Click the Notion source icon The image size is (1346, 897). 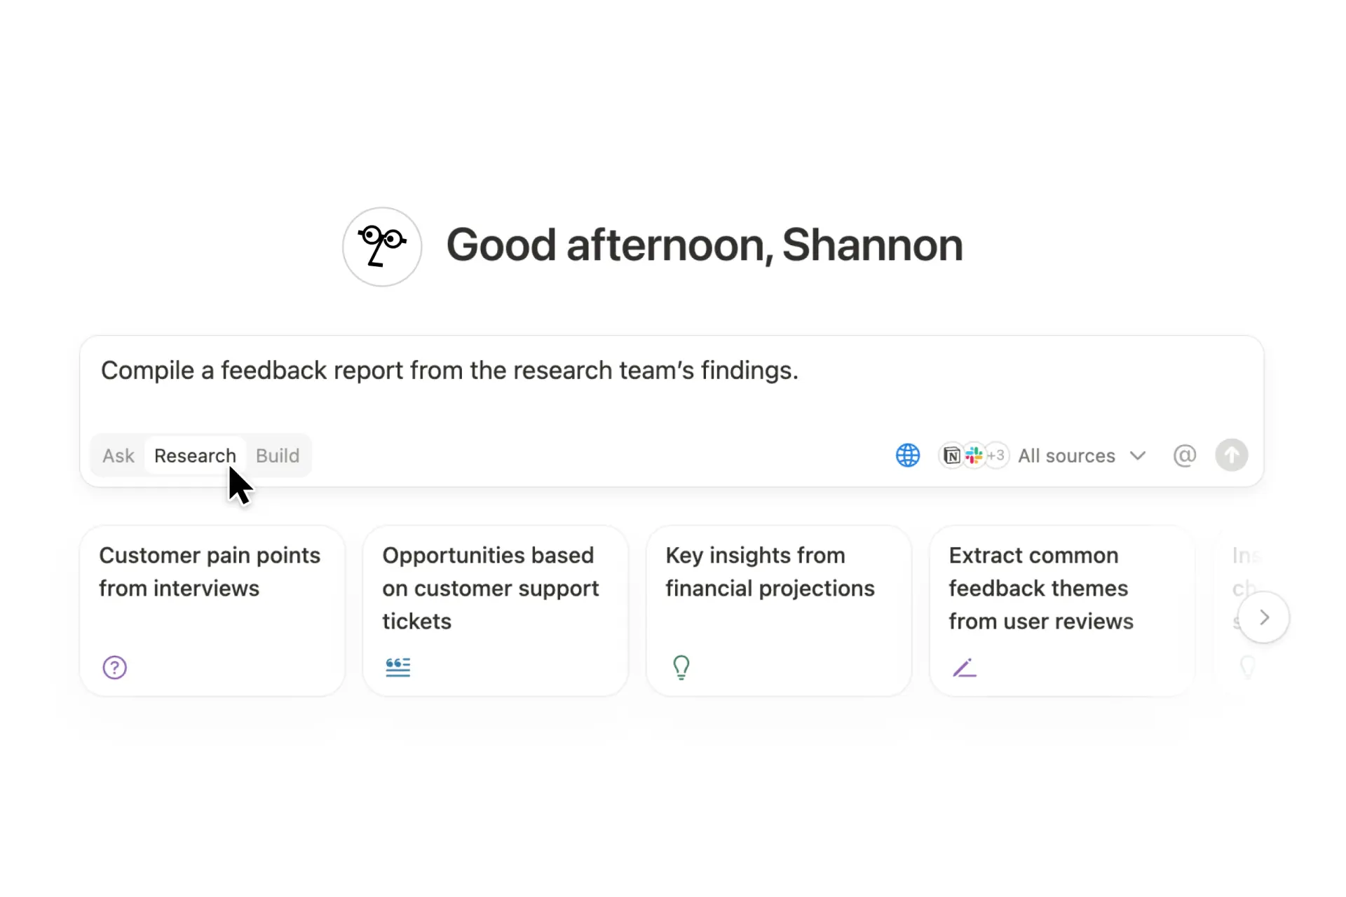pos(951,456)
